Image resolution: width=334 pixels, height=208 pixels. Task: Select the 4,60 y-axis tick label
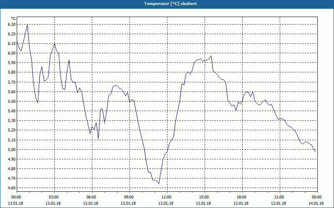pos(11,188)
